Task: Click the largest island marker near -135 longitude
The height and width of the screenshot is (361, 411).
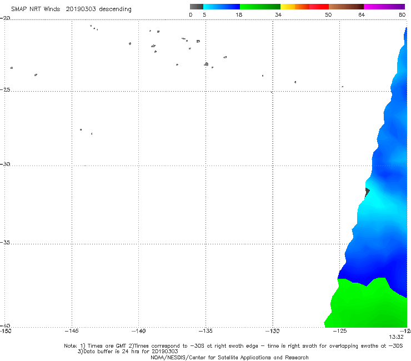Action: pos(206,64)
